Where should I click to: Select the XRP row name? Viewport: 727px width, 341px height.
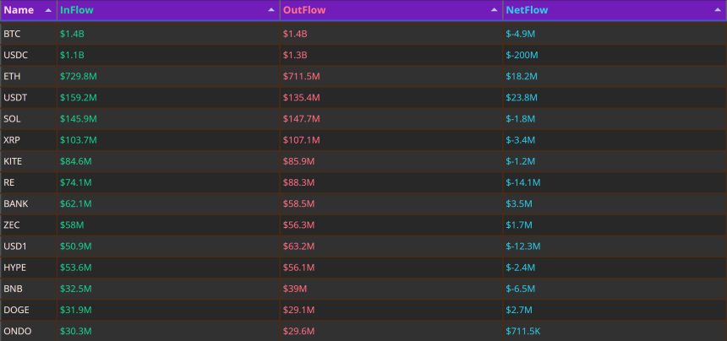(12, 140)
